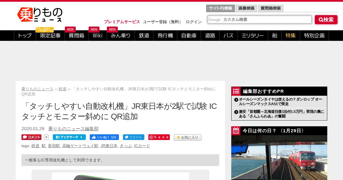The height and width of the screenshot is (180, 343).
Task: Click the JR東日本 tag link
Action: click(109, 146)
